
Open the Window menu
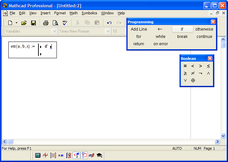107,13
